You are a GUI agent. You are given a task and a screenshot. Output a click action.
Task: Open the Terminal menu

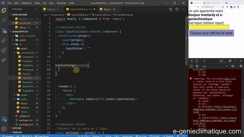click(x=61, y=3)
